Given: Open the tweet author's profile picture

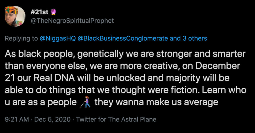Looking at the screenshot, I should click(x=15, y=16).
